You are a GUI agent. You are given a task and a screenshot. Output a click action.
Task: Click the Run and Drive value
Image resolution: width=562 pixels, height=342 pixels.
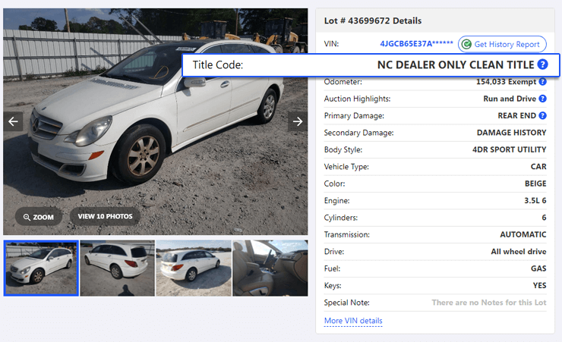[x=510, y=99]
